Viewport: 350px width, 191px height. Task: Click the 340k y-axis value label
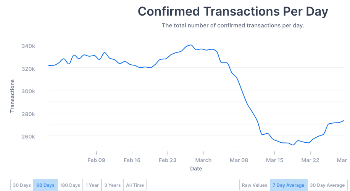pyautogui.click(x=29, y=46)
